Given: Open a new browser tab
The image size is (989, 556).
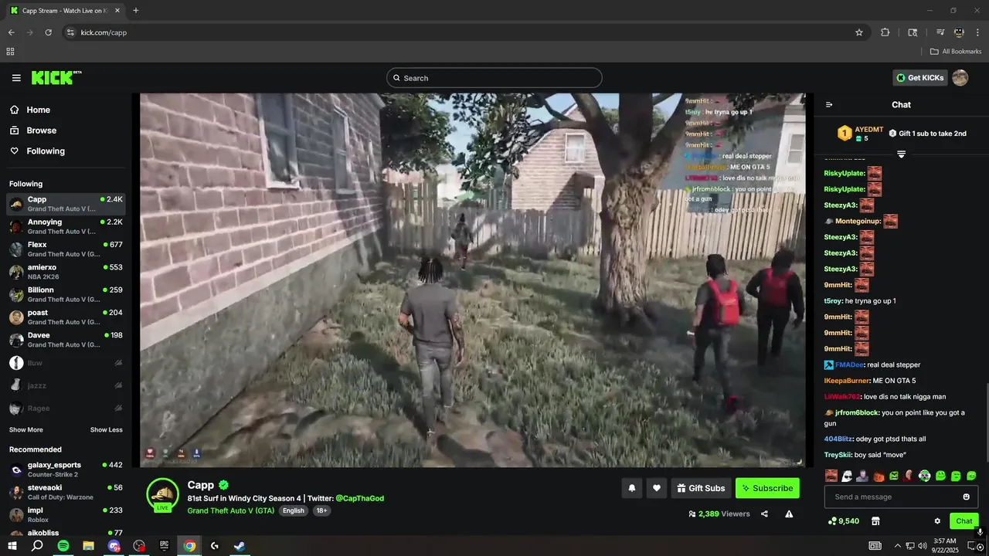Looking at the screenshot, I should coord(136,11).
